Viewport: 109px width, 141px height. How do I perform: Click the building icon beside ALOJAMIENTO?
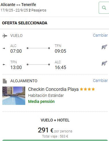click(5, 81)
